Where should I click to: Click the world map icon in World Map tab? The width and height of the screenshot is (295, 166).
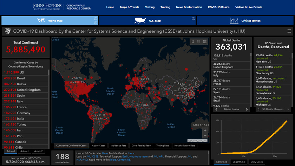pyautogui.click(x=41, y=20)
